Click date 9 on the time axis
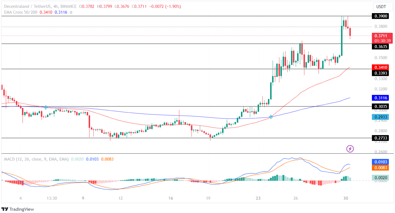 click(x=83, y=198)
